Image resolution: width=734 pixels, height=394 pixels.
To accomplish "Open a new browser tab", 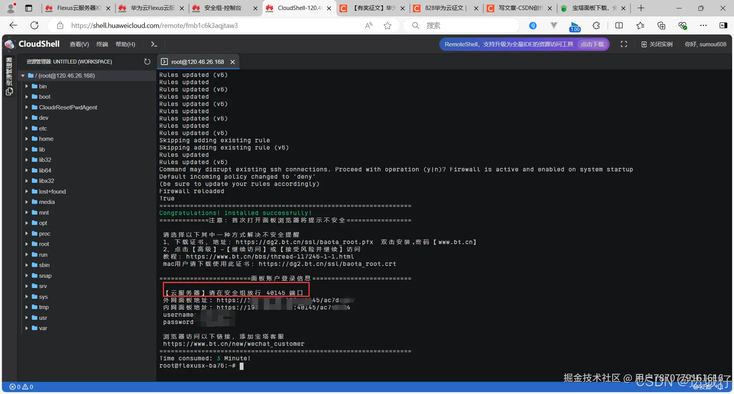I will click(x=641, y=8).
